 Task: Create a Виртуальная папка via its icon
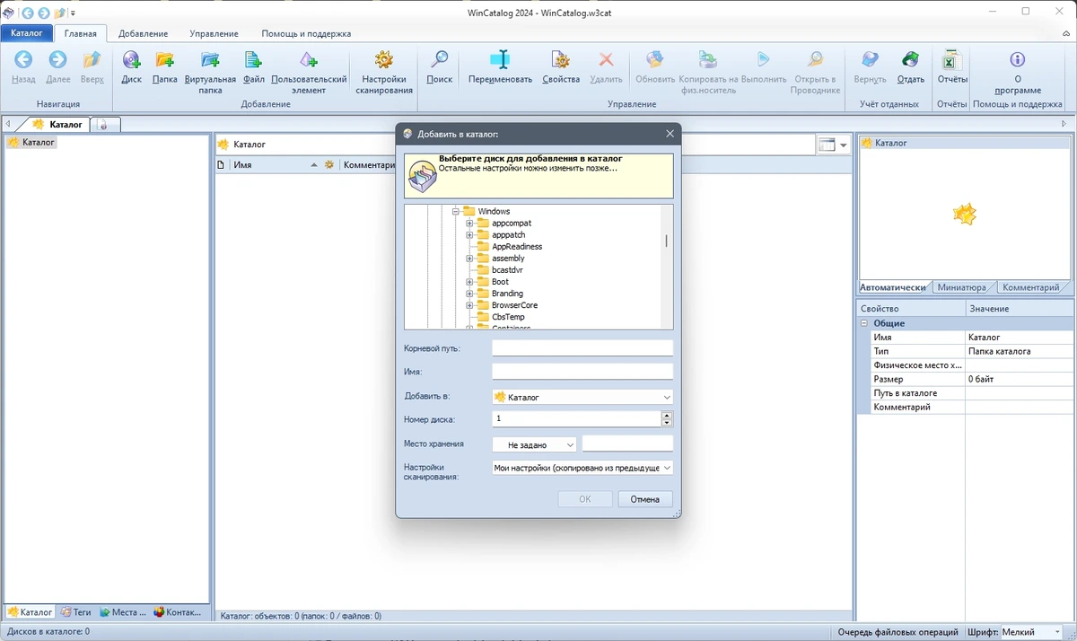pyautogui.click(x=210, y=60)
